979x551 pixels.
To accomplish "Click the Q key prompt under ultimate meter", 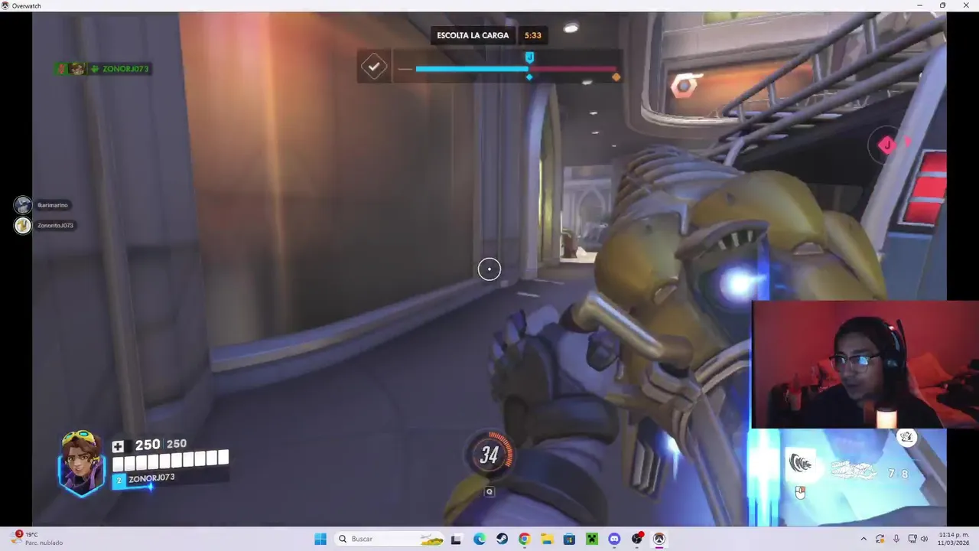I will tap(489, 491).
